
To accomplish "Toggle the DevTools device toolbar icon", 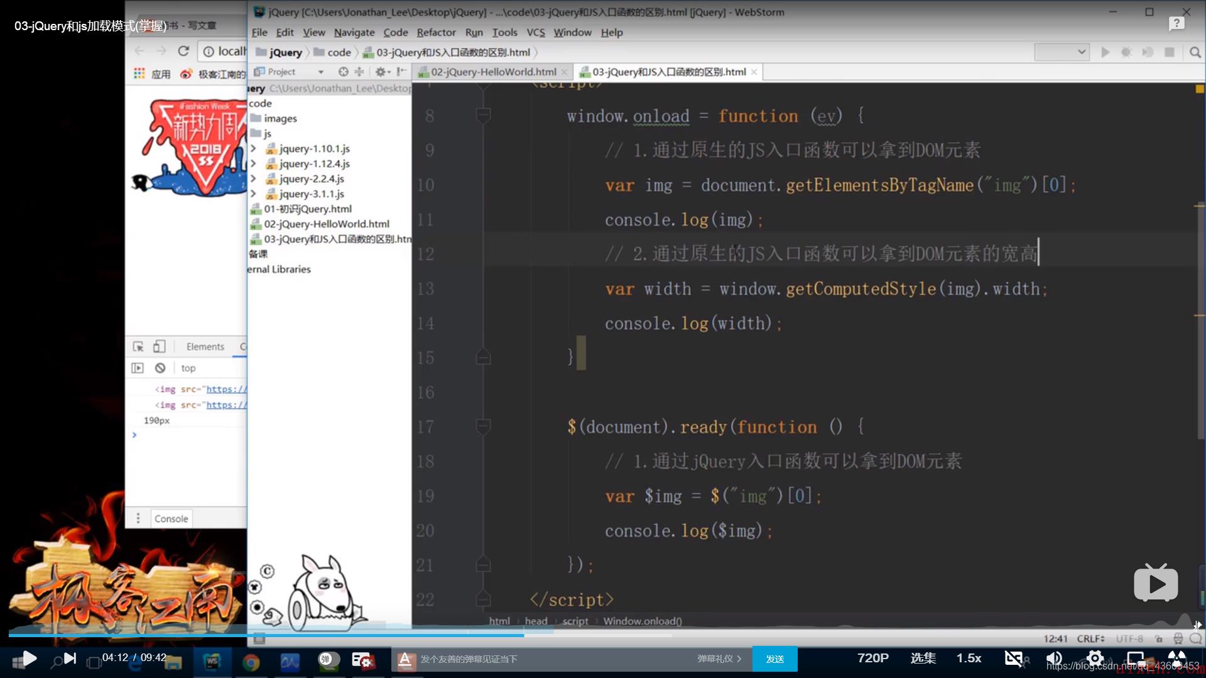I will (x=160, y=346).
